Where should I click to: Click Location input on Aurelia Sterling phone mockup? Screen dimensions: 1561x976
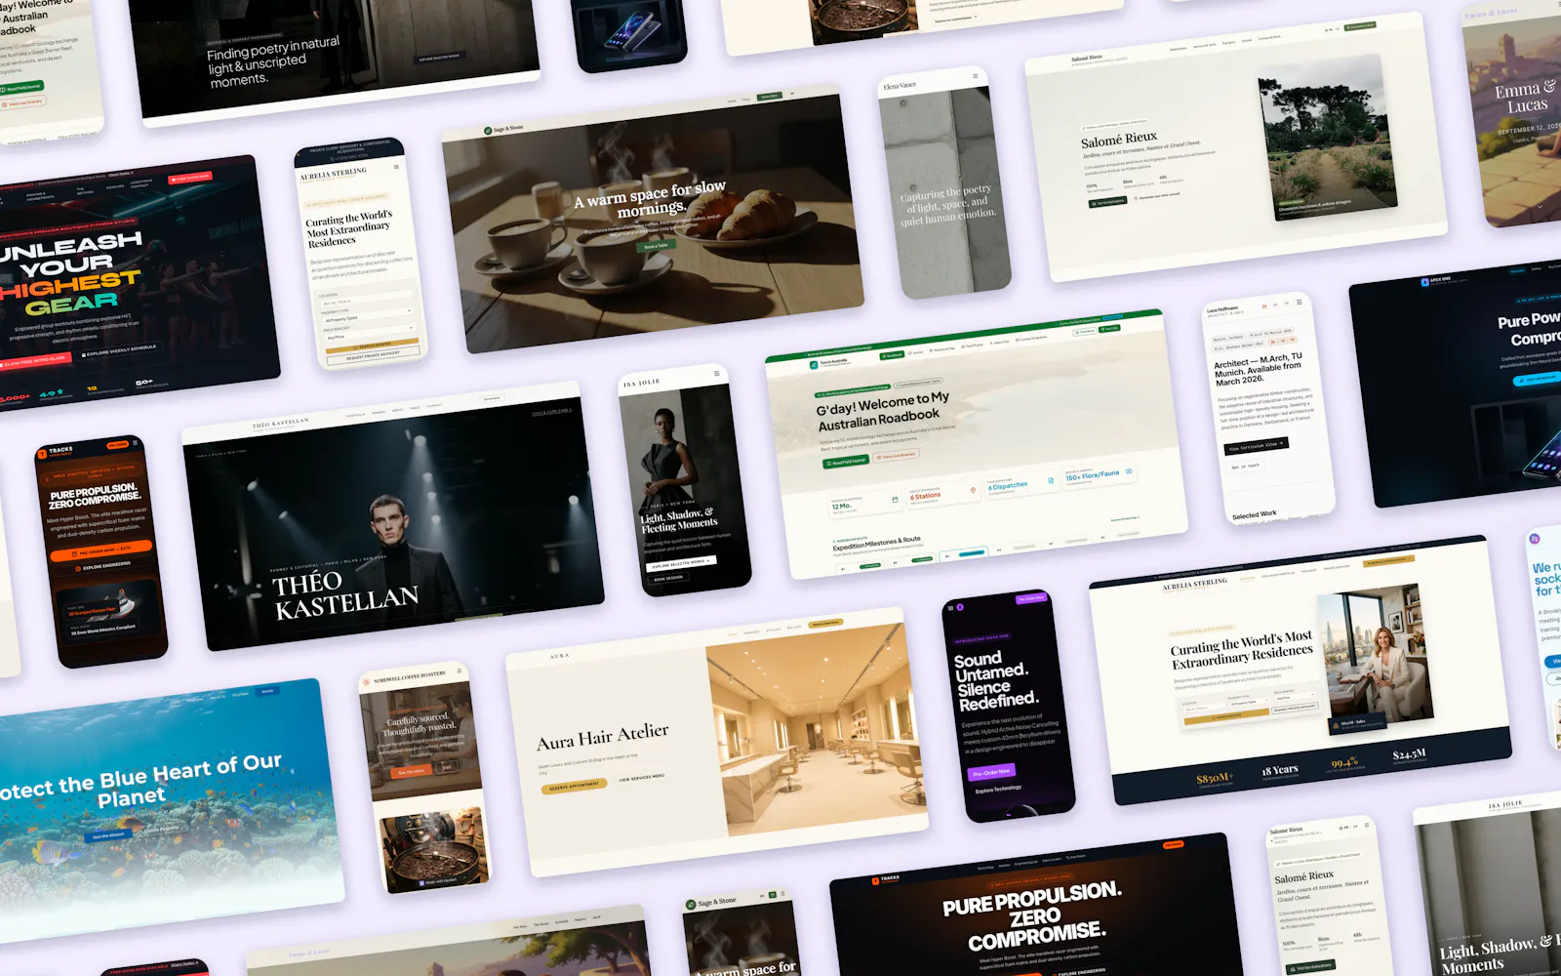coord(367,301)
